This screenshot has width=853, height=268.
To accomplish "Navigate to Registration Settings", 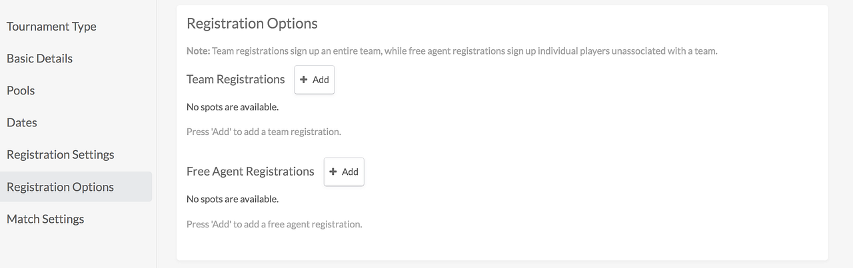I will coord(61,154).
